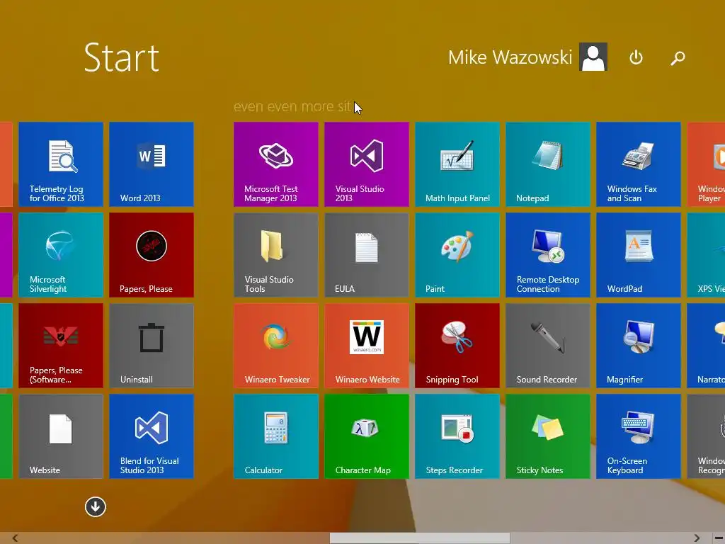
Task: Launch Character Map tile
Action: tap(367, 436)
